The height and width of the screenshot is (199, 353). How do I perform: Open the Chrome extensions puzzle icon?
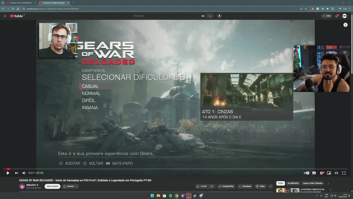[x=333, y=9]
